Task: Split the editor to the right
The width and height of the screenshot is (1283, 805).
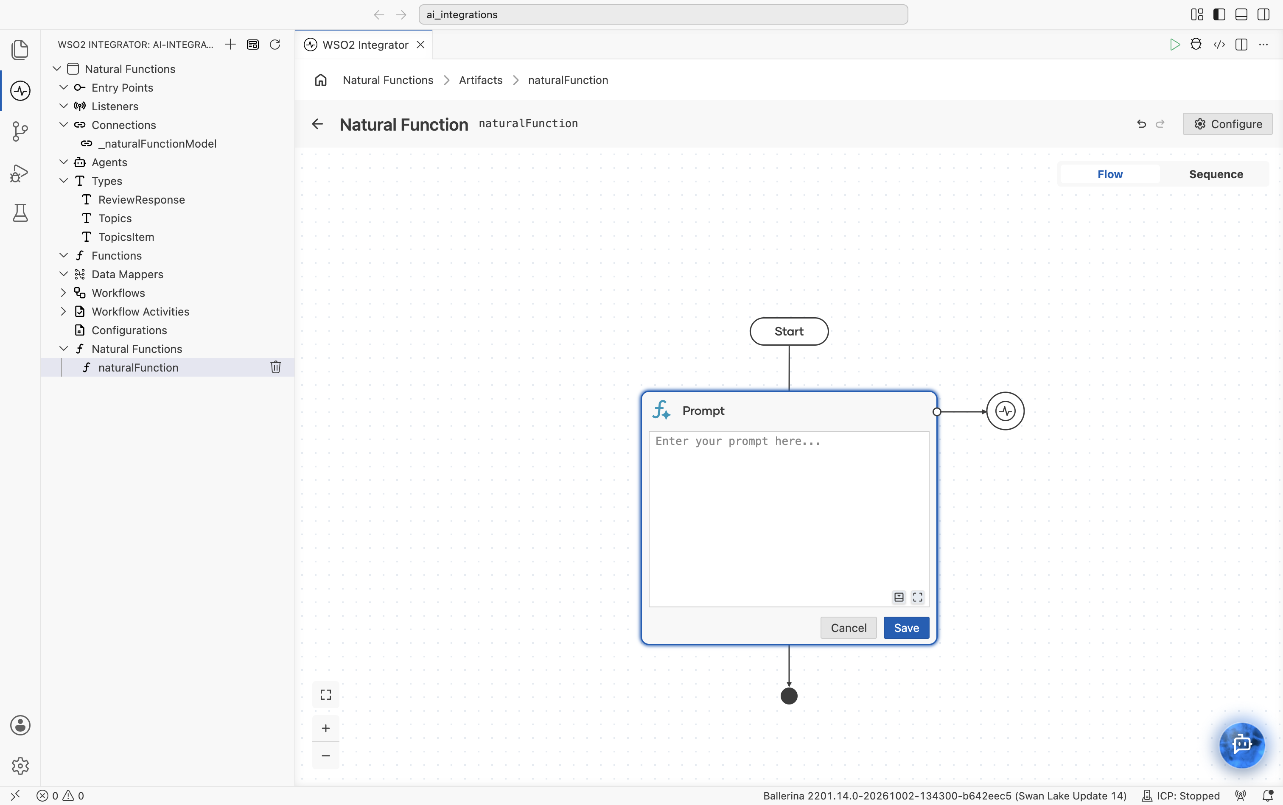Action: [1241, 44]
